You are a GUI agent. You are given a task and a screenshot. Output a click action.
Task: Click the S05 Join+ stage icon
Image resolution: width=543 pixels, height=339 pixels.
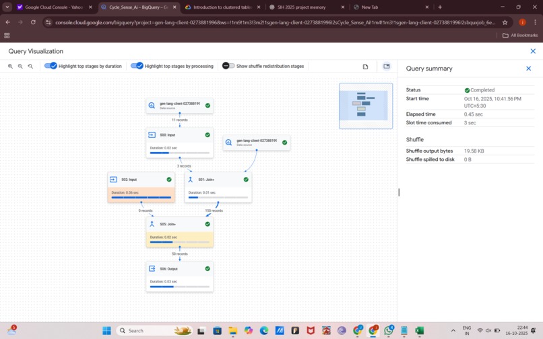pos(152,224)
